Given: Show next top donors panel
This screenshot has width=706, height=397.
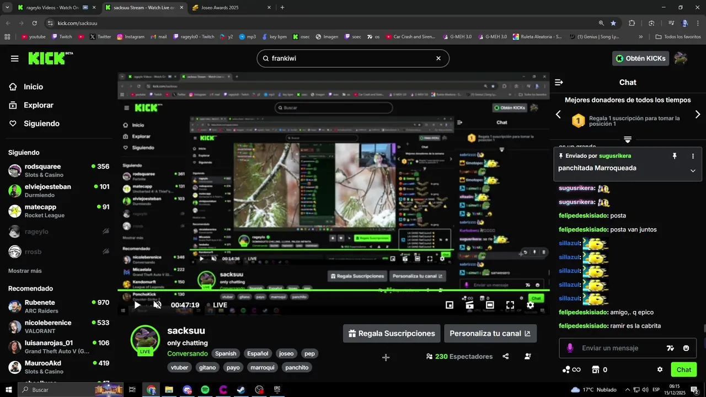Looking at the screenshot, I should click(x=698, y=115).
